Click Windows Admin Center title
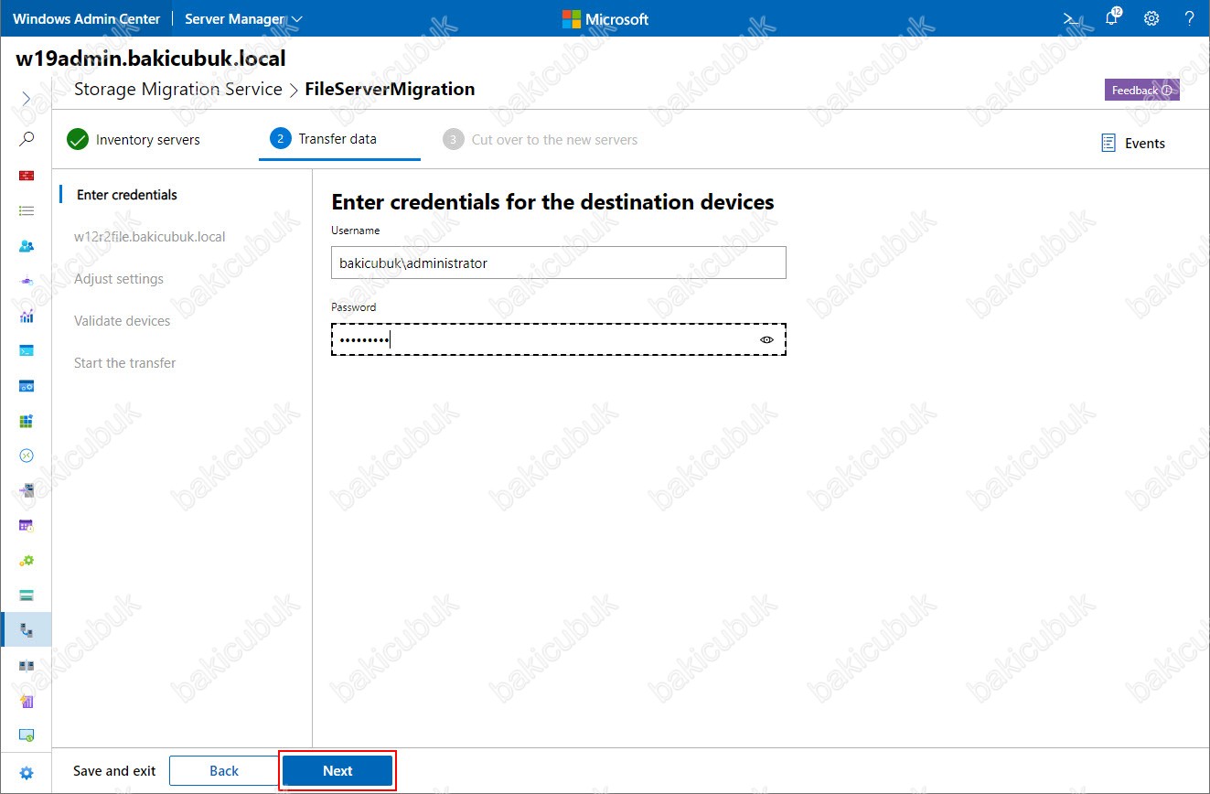The image size is (1210, 794). (x=87, y=18)
